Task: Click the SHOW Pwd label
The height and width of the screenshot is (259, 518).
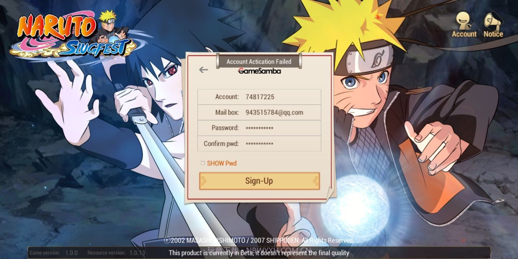Action: point(222,163)
